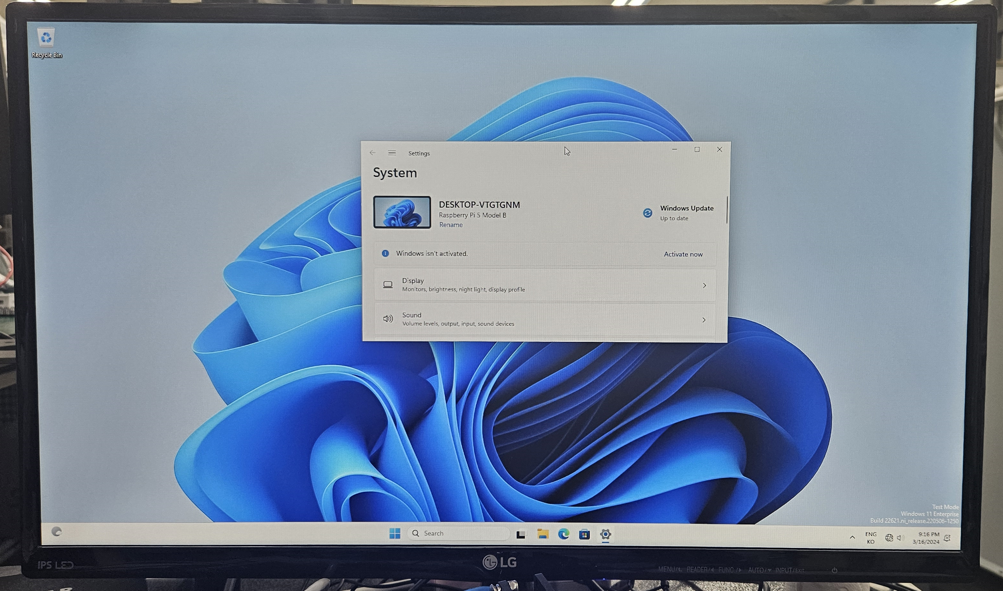Click the volume speaker tray icon
The image size is (1003, 591).
click(900, 538)
